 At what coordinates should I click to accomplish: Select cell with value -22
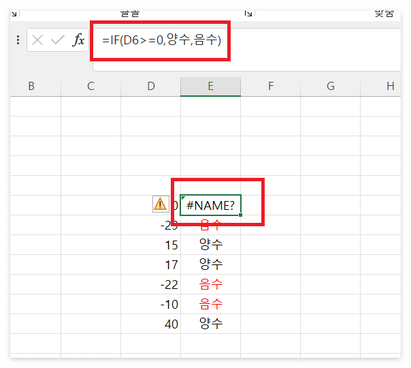tap(150, 284)
